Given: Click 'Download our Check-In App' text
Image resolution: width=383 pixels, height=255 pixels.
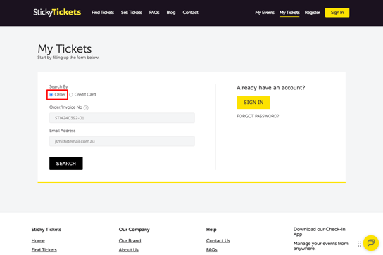Looking at the screenshot, I should tap(319, 232).
